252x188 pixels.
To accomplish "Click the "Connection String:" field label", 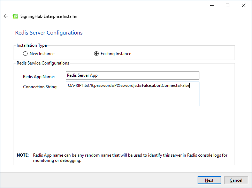I will click(x=40, y=87).
